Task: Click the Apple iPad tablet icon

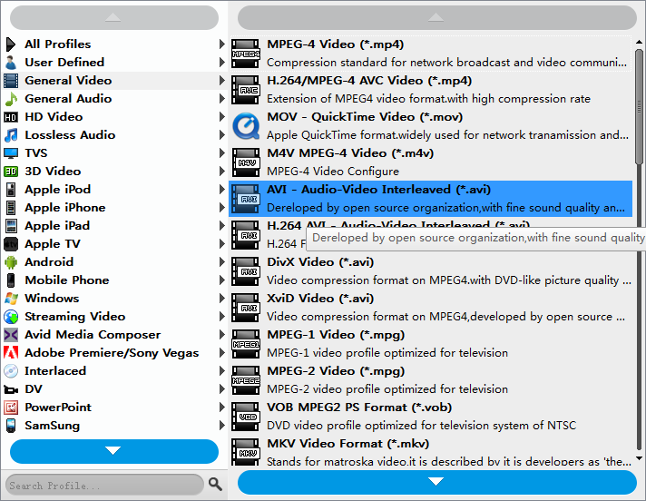Action: (x=11, y=226)
